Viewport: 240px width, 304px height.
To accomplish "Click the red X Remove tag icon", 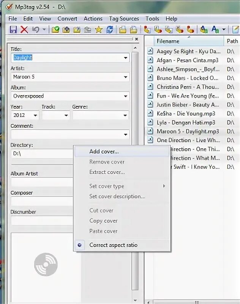I will pos(24,30).
